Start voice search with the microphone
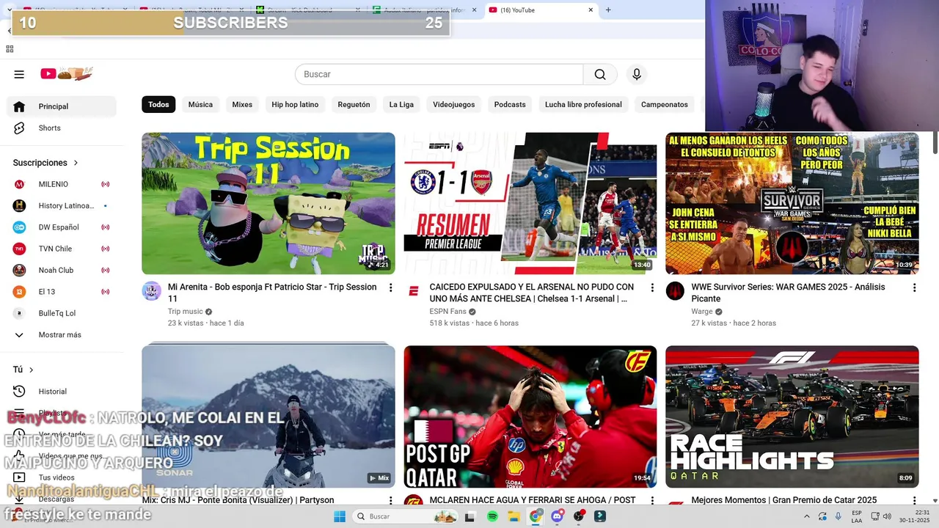 tap(637, 74)
